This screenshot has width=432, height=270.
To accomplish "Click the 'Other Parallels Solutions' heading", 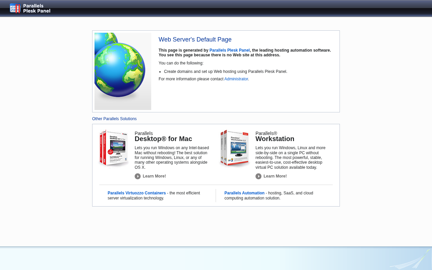I will (114, 119).
